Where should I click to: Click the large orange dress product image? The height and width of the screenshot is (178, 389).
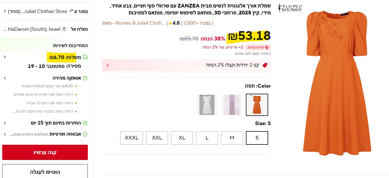coord(337,83)
